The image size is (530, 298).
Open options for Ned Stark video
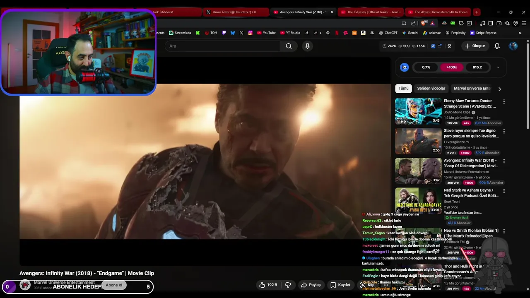(504, 191)
